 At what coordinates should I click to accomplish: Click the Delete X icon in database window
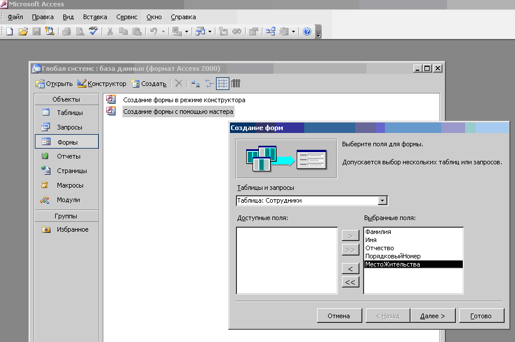coord(179,84)
